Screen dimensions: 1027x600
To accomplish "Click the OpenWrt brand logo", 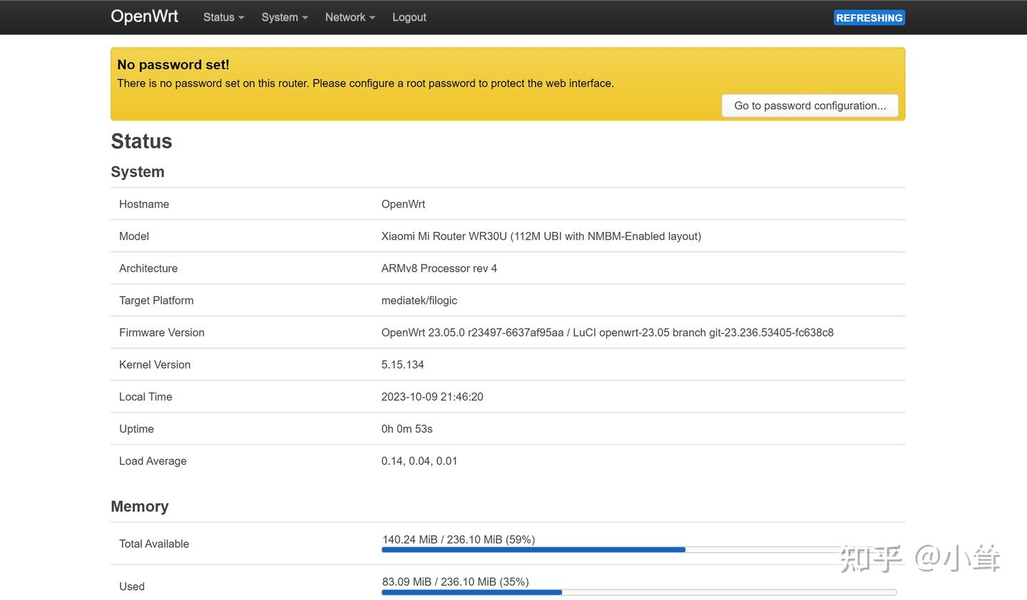I will point(144,16).
